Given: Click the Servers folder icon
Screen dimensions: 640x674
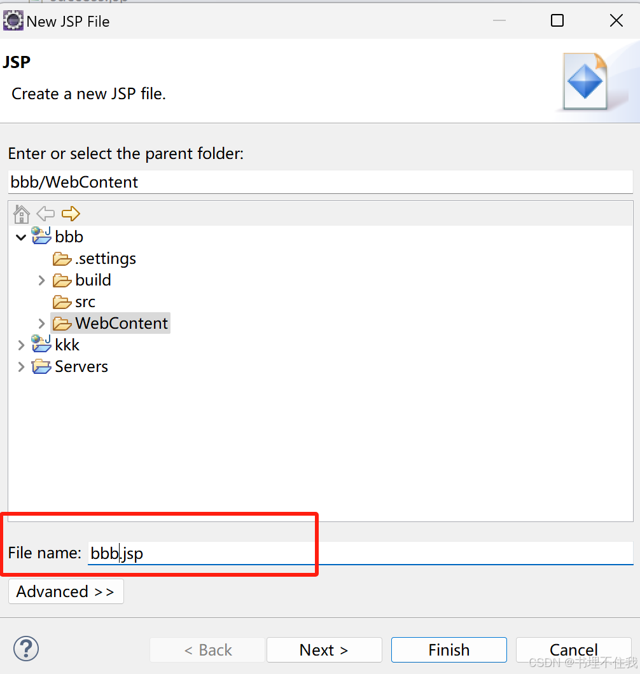Looking at the screenshot, I should (41, 366).
